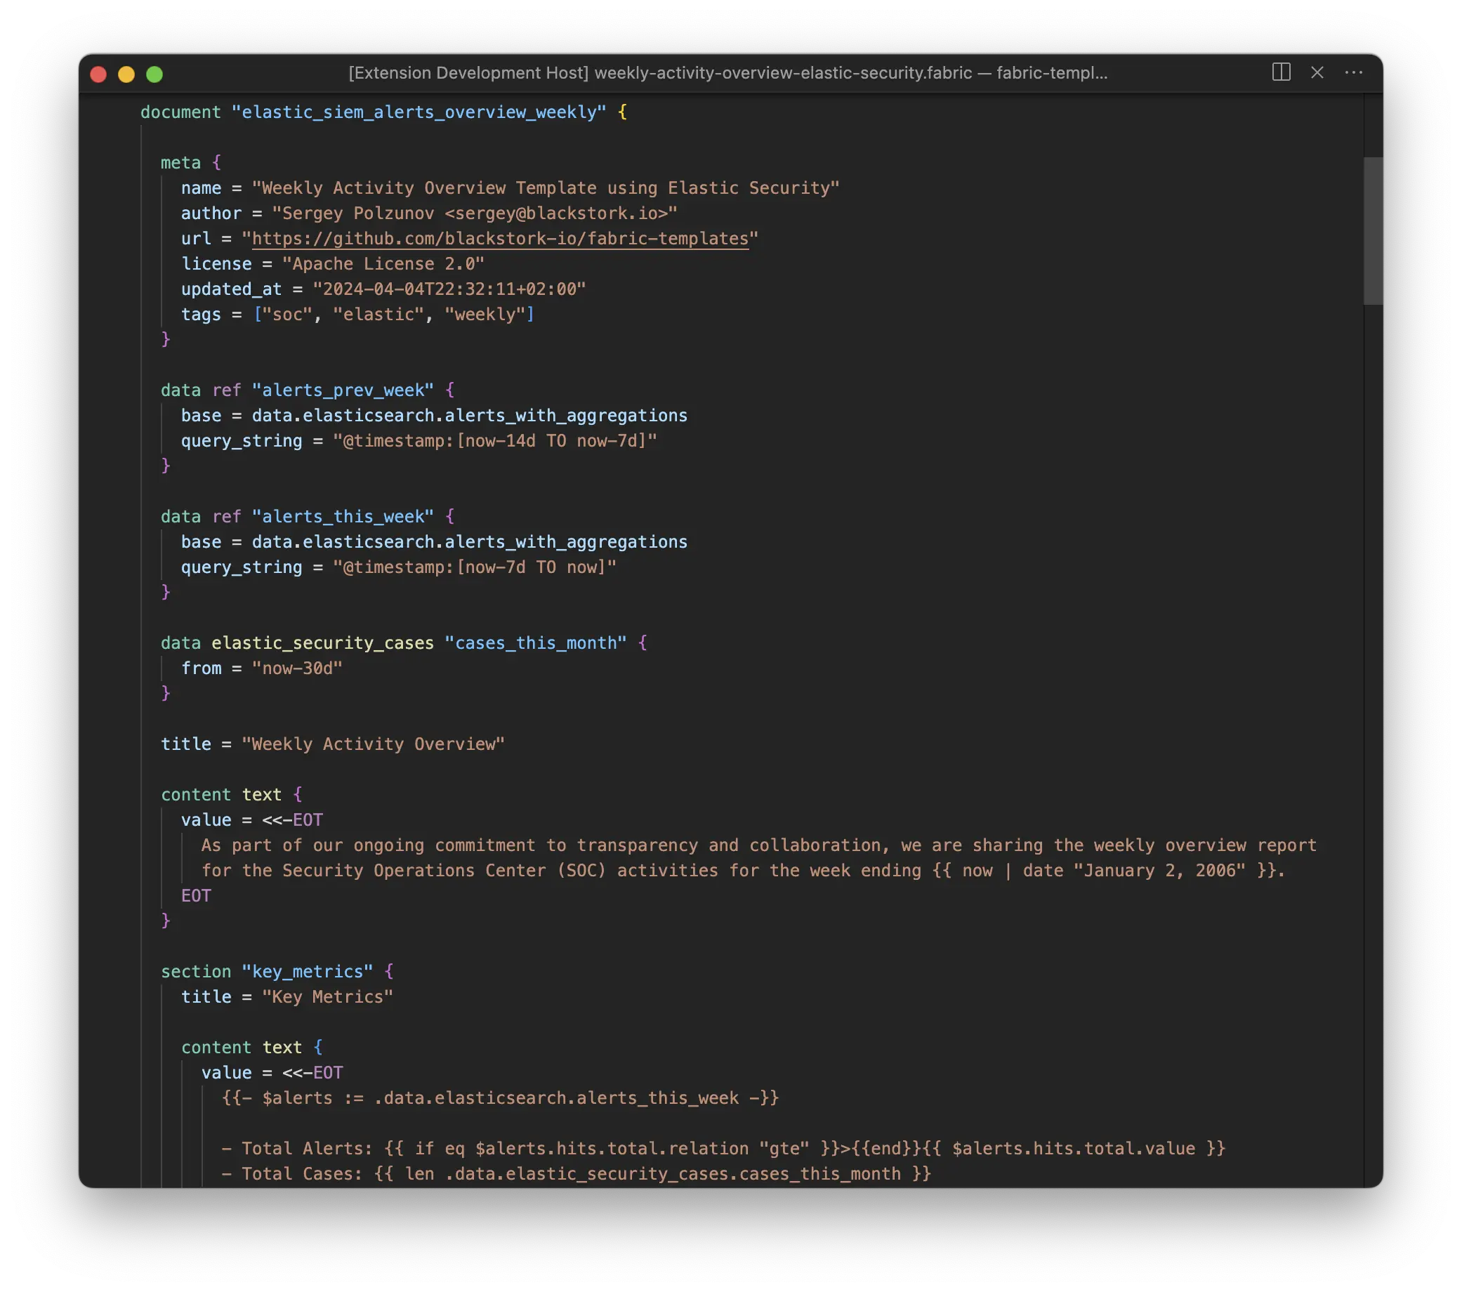
Task: Close the current editor tab
Action: [x=1317, y=72]
